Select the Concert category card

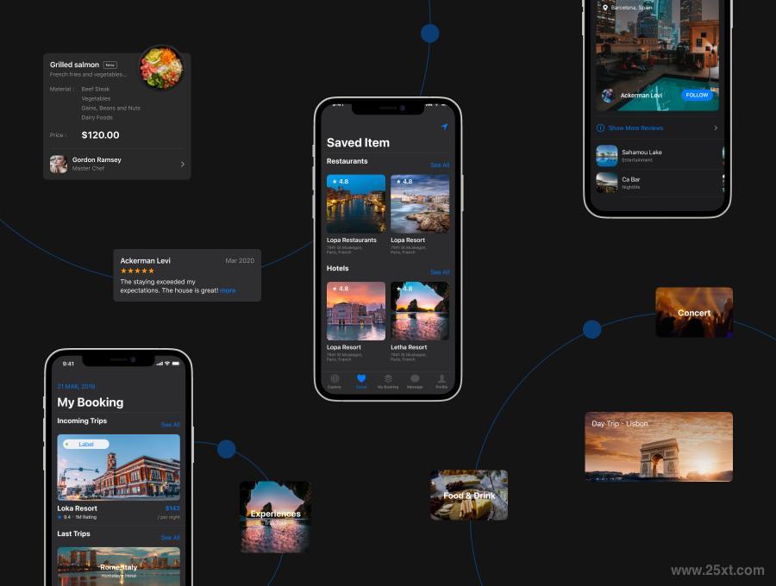click(x=694, y=313)
